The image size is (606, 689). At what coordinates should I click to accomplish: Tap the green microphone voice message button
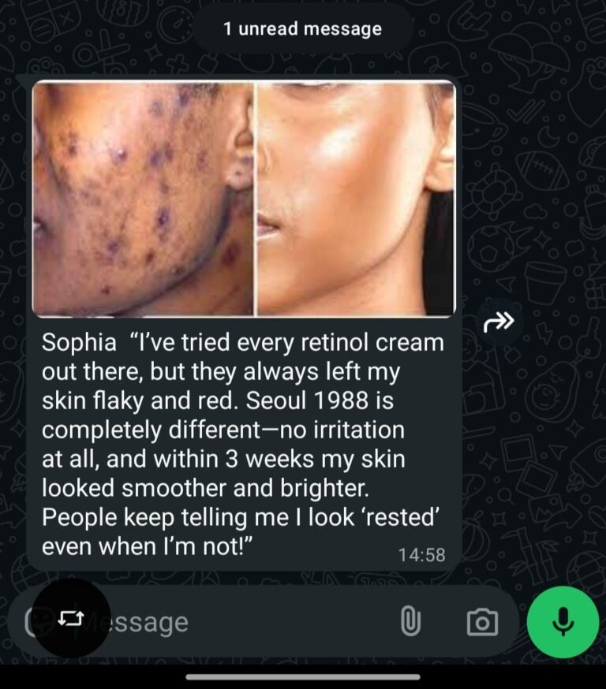563,622
